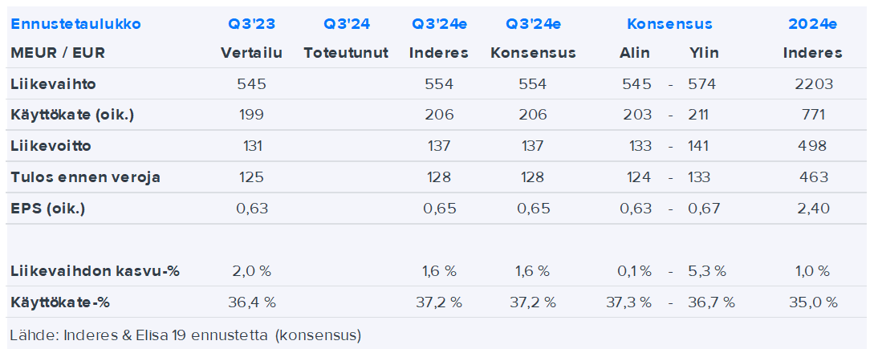This screenshot has width=874, height=357.
Task: Click the Liikevaihdon kasvu-% row label
Action: (95, 271)
